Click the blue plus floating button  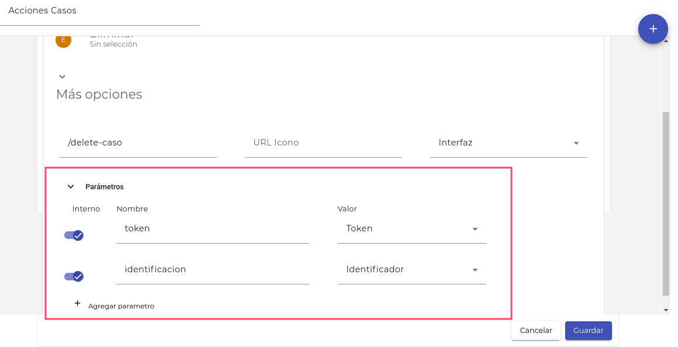click(653, 29)
